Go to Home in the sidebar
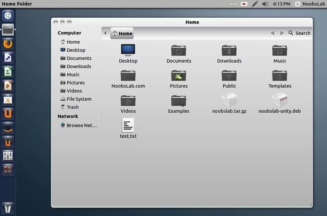The height and width of the screenshot is (216, 327). pos(70,42)
